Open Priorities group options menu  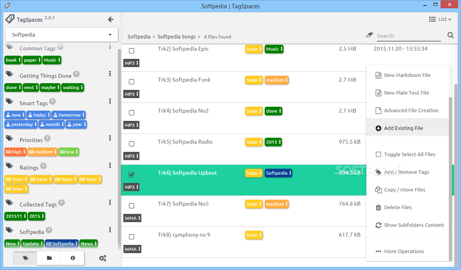(x=110, y=138)
